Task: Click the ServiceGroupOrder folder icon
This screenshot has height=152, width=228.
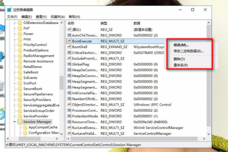Action: [x=20, y=111]
